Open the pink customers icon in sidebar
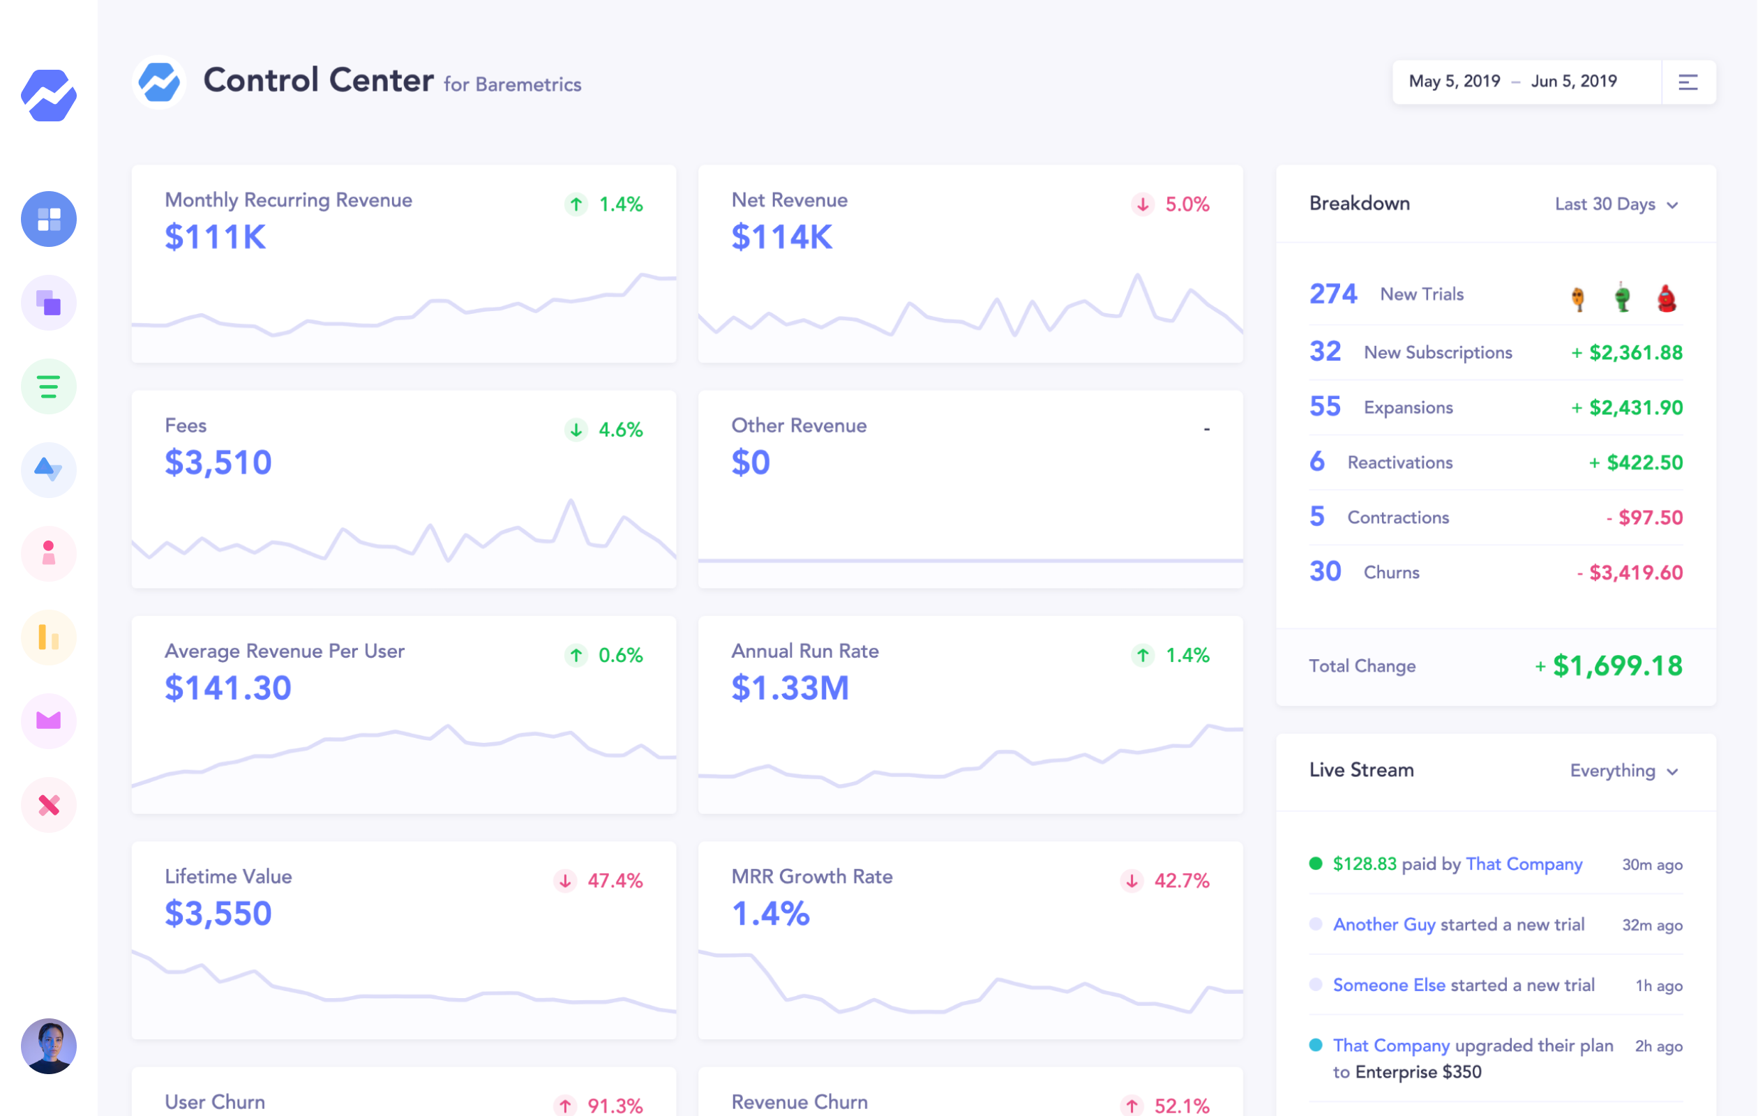This screenshot has height=1116, width=1758. [x=48, y=553]
